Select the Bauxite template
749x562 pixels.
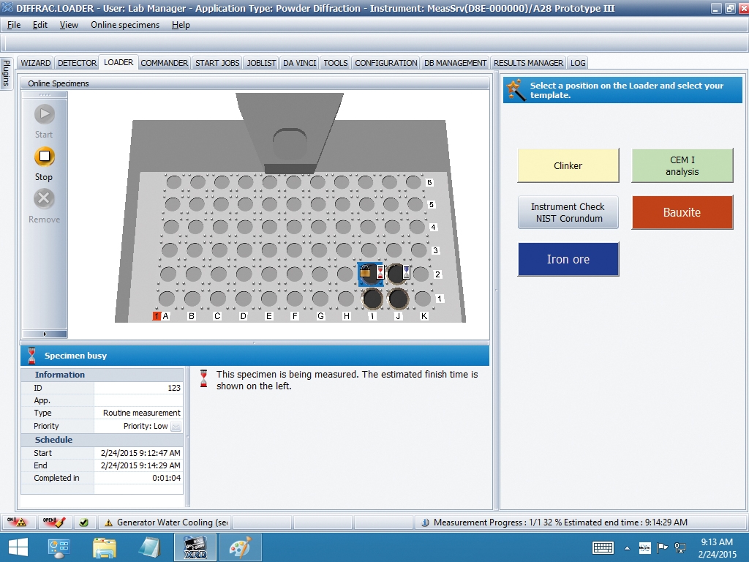click(682, 212)
